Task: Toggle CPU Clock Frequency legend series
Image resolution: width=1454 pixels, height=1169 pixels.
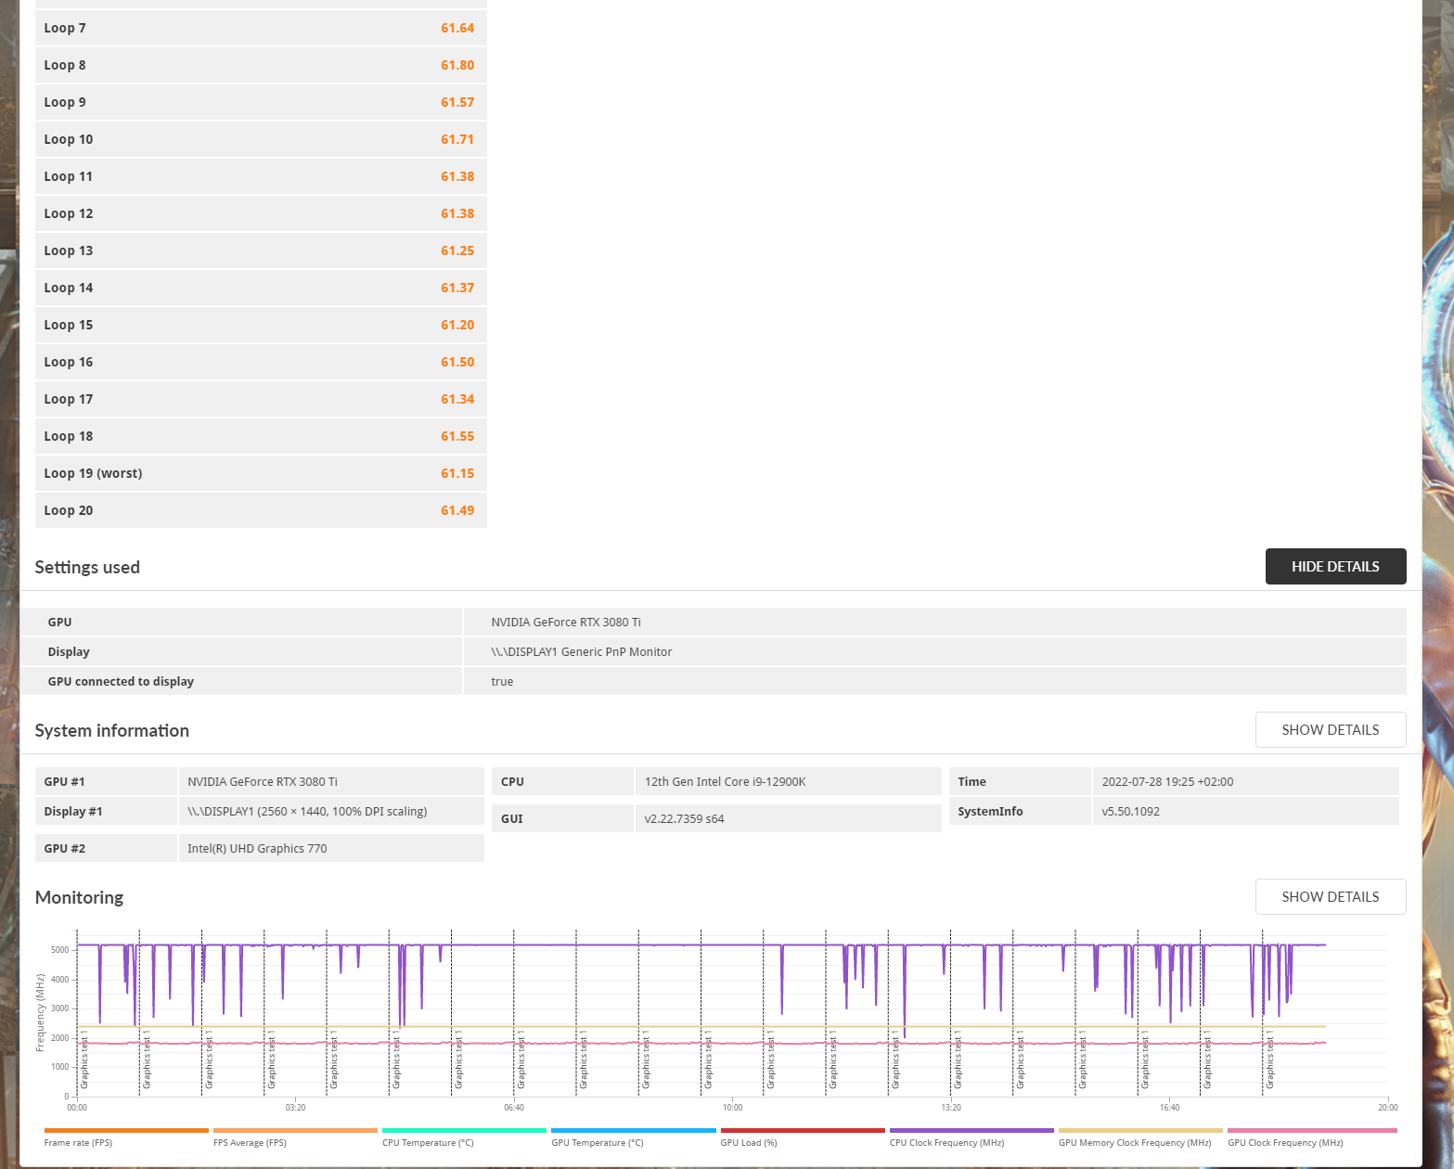Action: point(971,1137)
